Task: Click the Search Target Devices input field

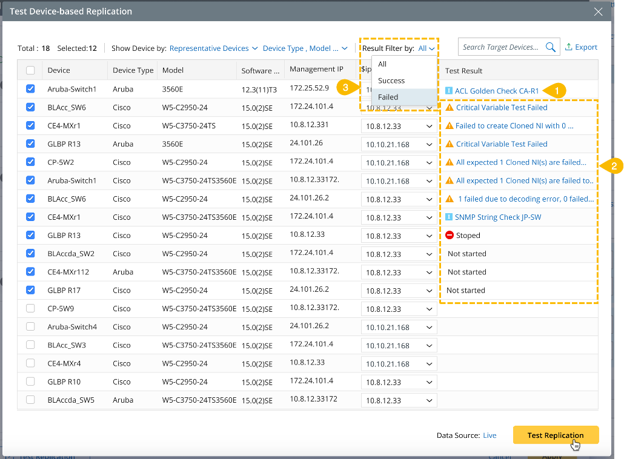Action: click(x=500, y=47)
